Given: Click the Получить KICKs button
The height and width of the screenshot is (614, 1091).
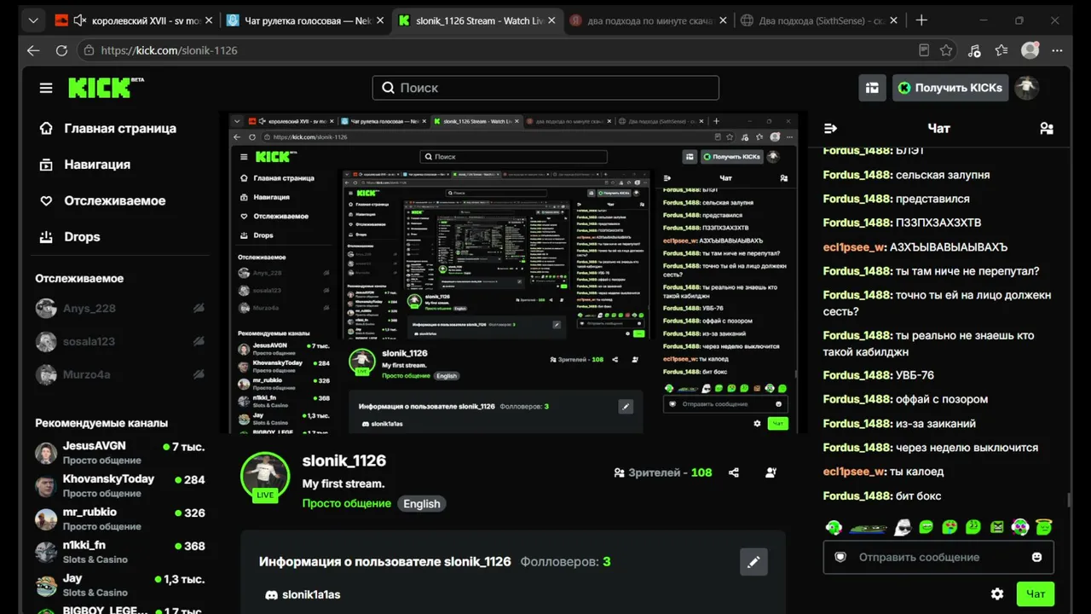Looking at the screenshot, I should click(x=950, y=88).
